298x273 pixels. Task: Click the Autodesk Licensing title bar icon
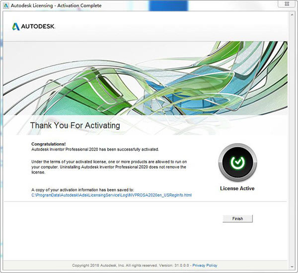tap(5, 5)
